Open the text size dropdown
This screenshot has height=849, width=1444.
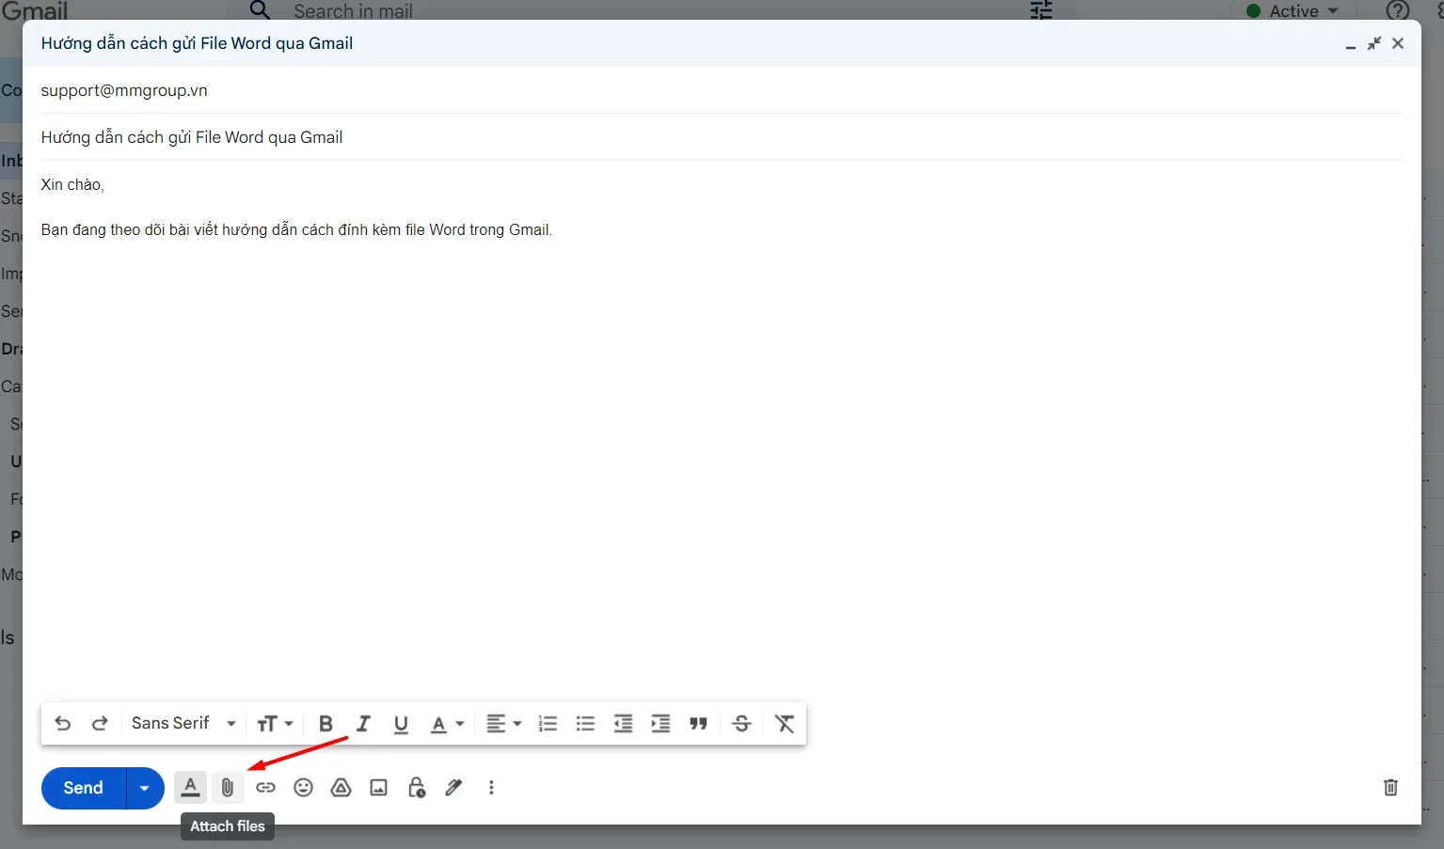[275, 723]
